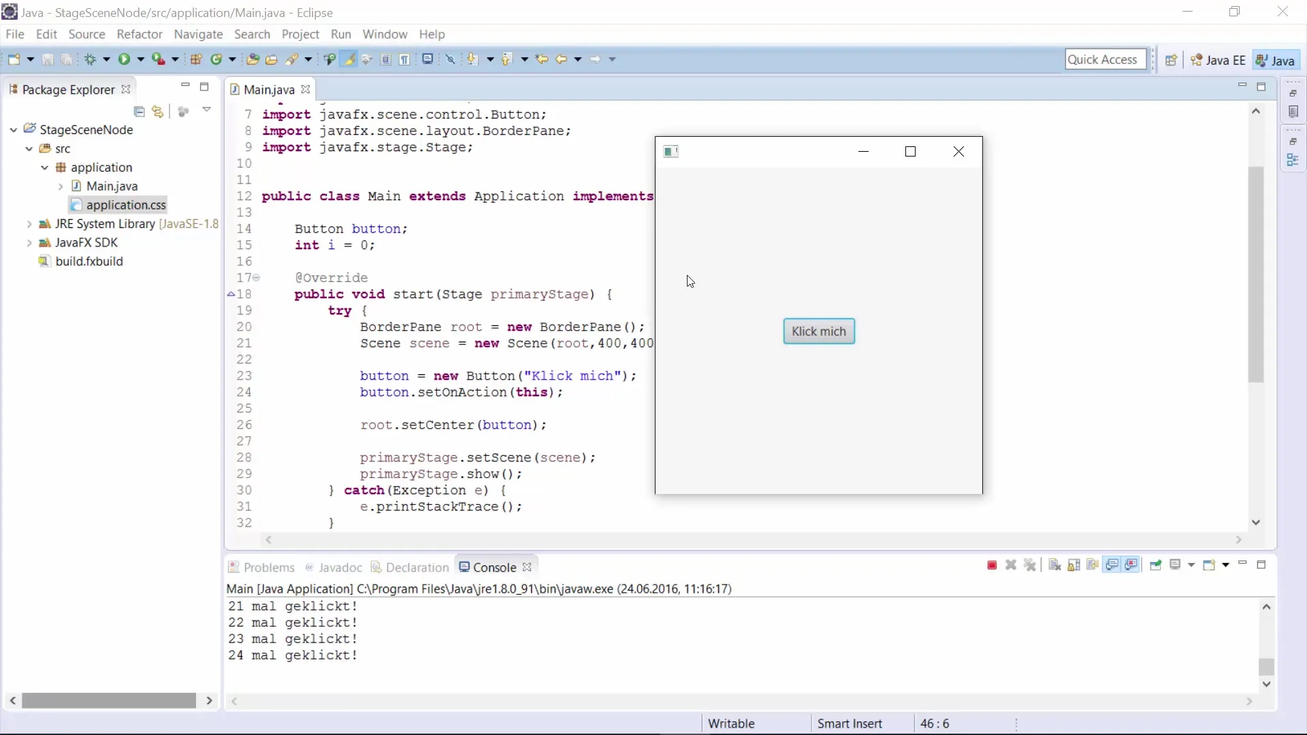Image resolution: width=1307 pixels, height=735 pixels.
Task: Collapse the StageSceneNode project node
Action: pyautogui.click(x=14, y=129)
